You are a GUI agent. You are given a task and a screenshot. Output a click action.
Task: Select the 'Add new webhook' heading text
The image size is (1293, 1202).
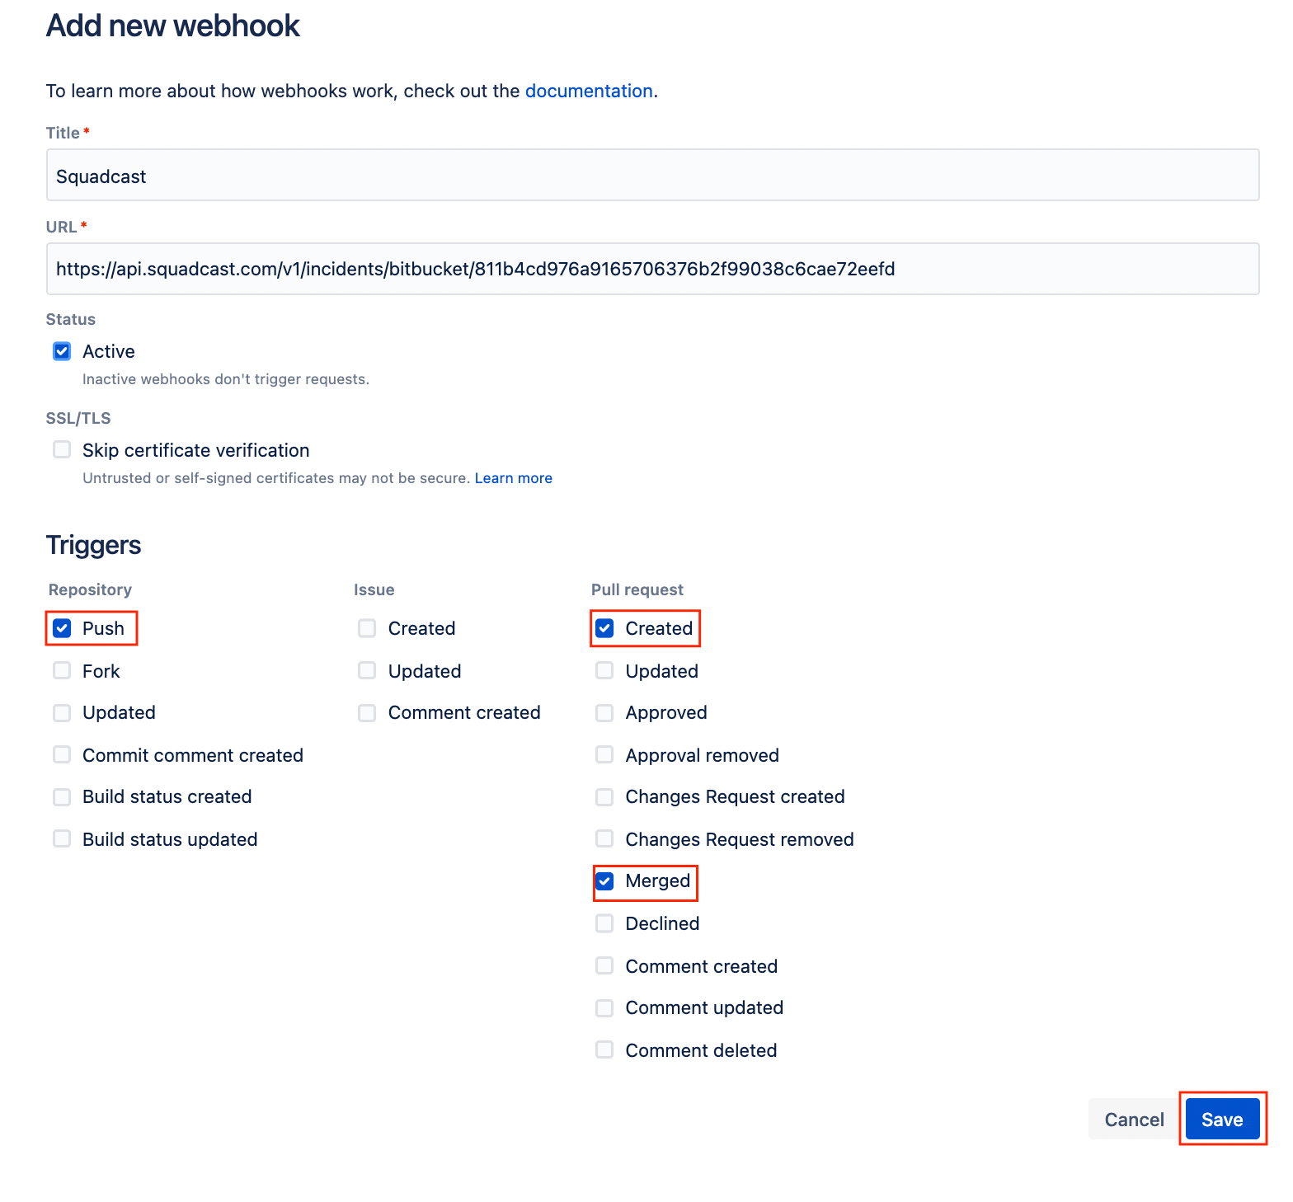point(173,26)
